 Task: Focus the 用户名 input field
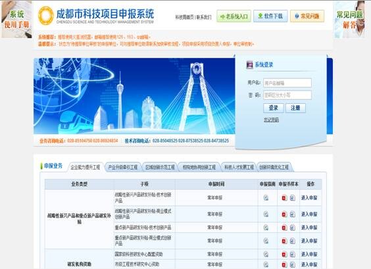click(287, 83)
